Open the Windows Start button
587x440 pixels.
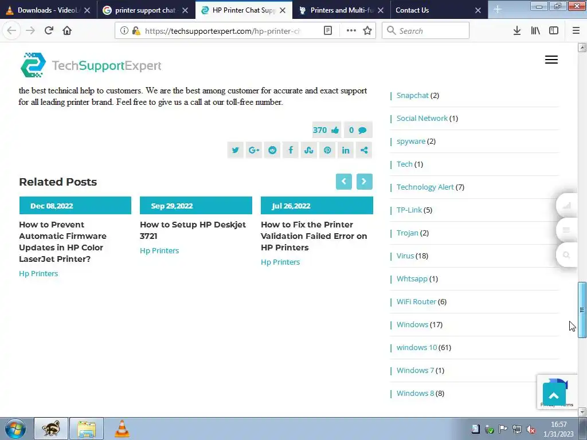tap(15, 429)
